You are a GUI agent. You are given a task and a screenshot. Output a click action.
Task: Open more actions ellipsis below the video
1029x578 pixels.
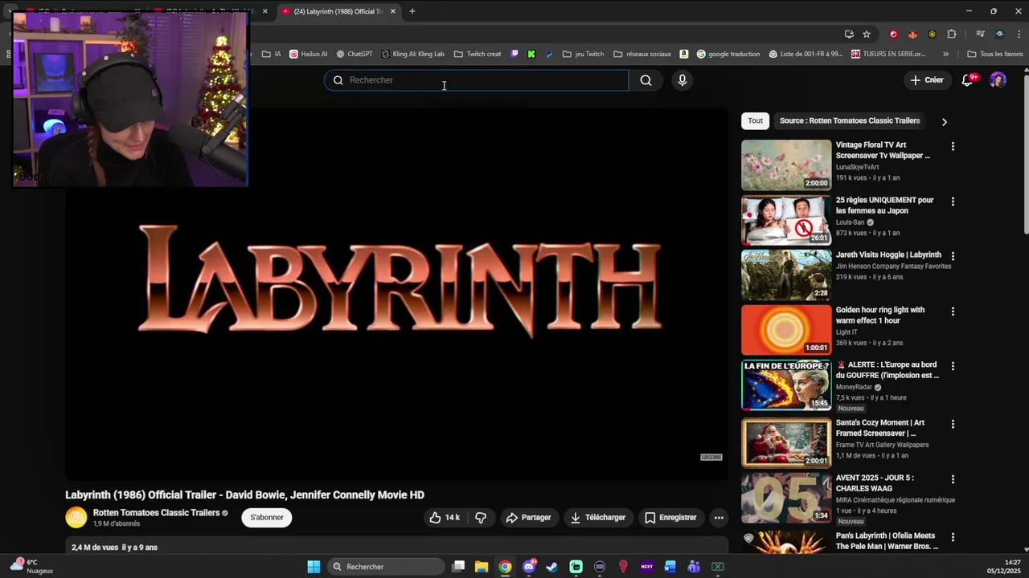pyautogui.click(x=719, y=518)
